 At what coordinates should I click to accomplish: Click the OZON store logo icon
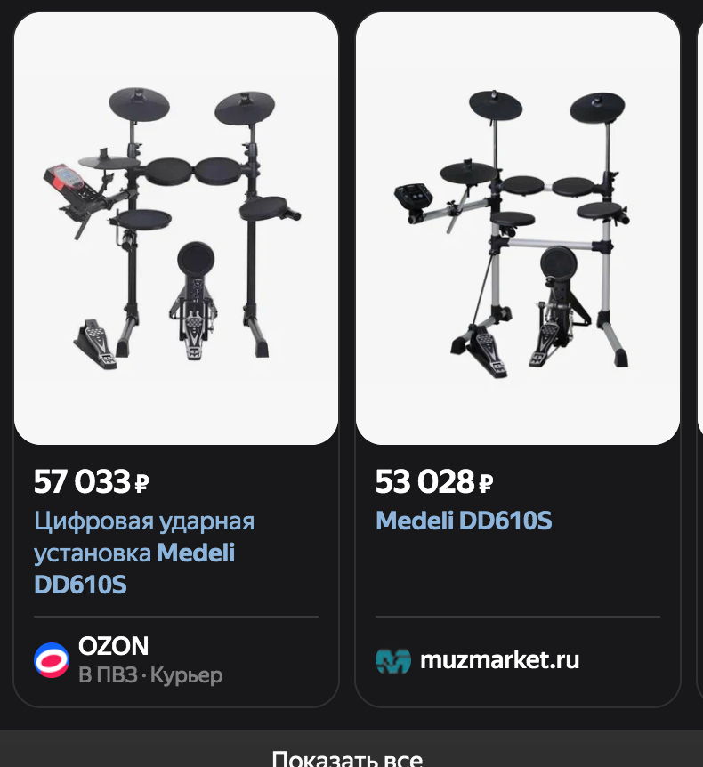[52, 660]
